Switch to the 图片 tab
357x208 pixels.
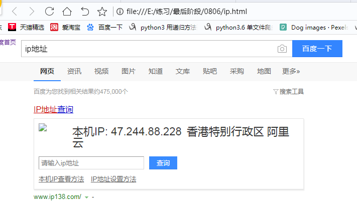(129, 71)
